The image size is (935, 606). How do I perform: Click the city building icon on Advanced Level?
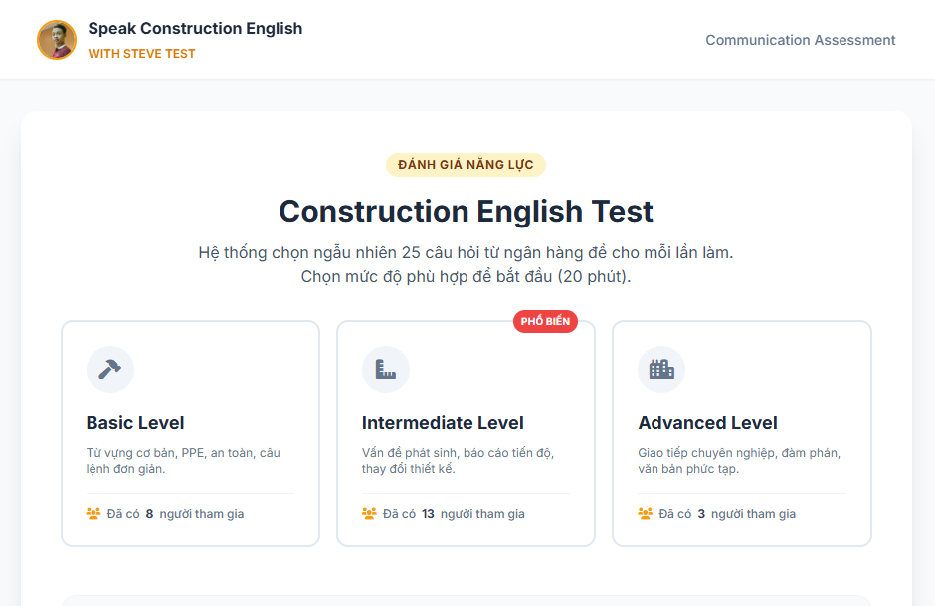point(661,369)
